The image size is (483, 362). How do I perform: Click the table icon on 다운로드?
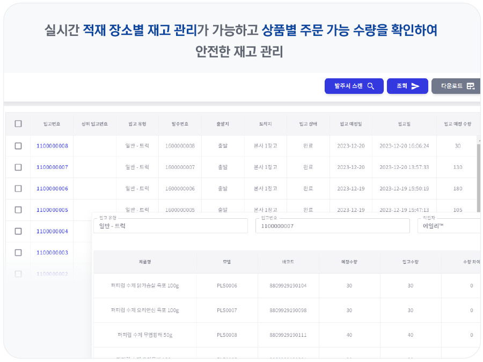coord(471,86)
